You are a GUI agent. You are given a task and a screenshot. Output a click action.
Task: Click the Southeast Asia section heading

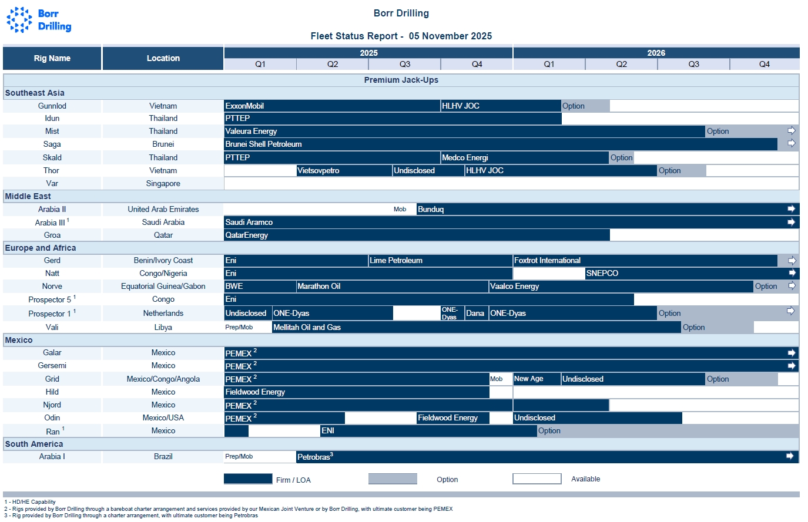[x=35, y=93]
